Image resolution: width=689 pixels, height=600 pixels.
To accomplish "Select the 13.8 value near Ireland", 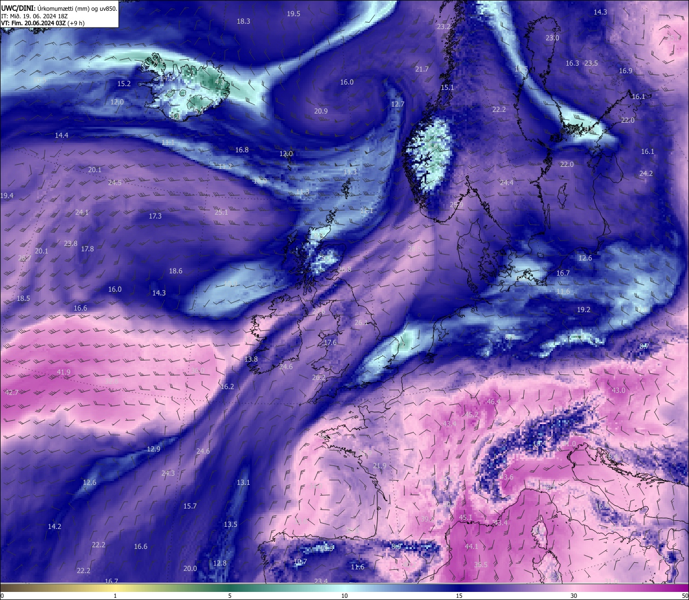I will tap(251, 359).
